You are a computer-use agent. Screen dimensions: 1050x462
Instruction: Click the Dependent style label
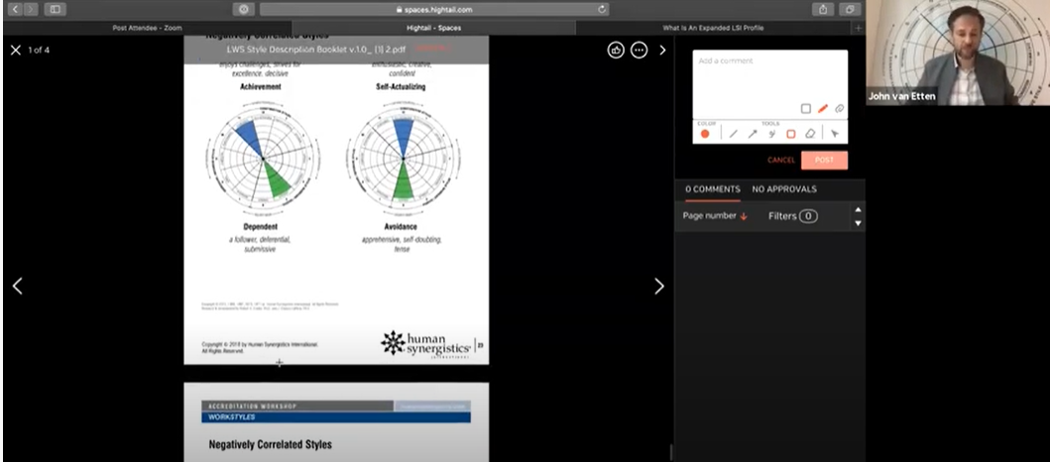click(260, 227)
